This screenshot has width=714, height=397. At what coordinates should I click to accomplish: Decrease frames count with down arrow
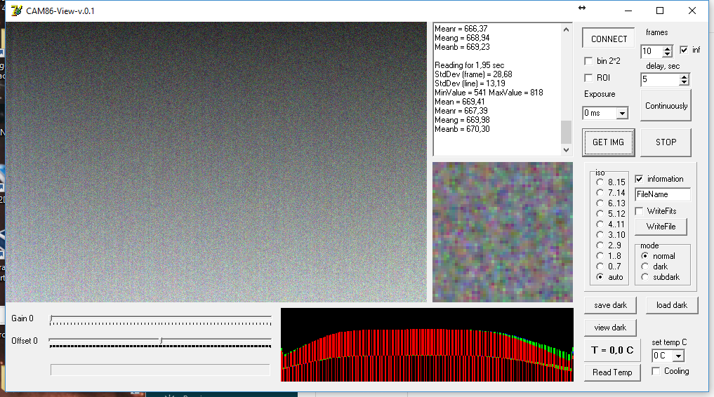(x=667, y=54)
